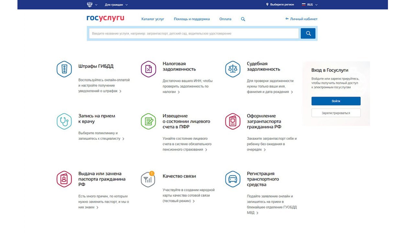This screenshot has width=408, height=233.
Task: Follow the arrow after the налогам description
Action: point(179,92)
